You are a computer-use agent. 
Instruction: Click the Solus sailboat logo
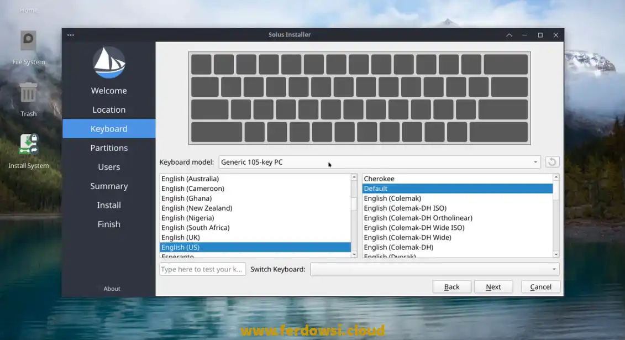pyautogui.click(x=109, y=62)
